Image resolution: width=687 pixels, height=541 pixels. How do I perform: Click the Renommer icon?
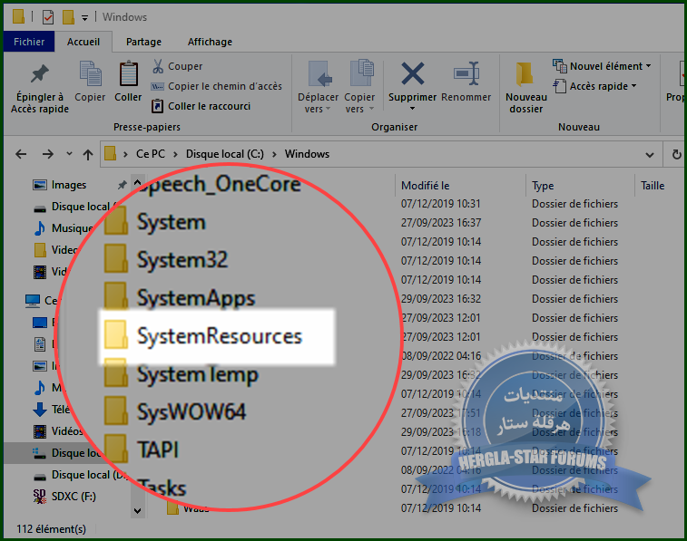click(x=466, y=82)
